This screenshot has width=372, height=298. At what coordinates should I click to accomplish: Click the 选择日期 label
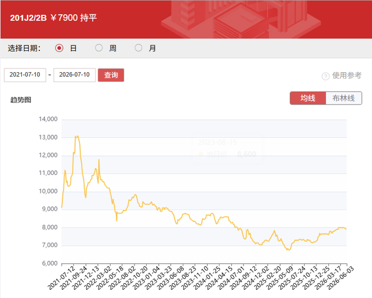click(24, 48)
